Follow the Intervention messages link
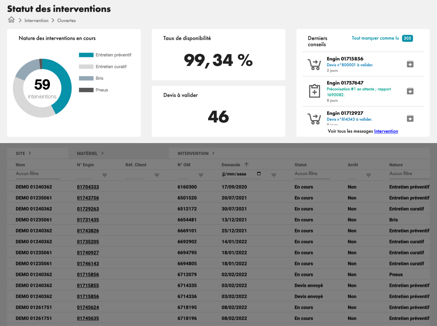437x326 pixels. tap(386, 131)
